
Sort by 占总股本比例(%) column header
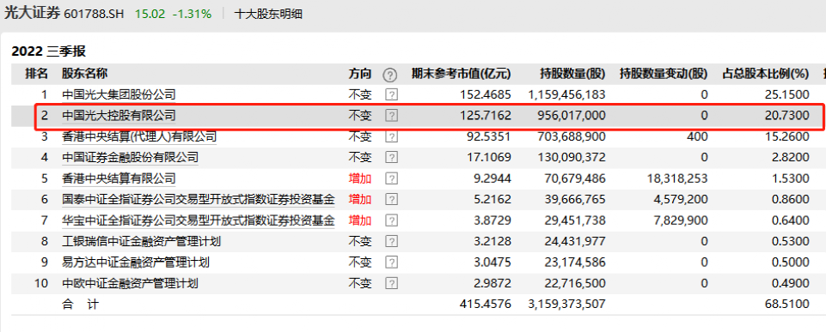[766, 74]
